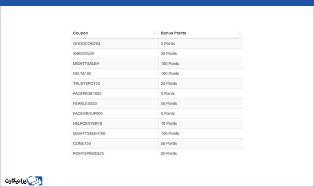The height and width of the screenshot is (187, 314).
Task: Click the points value for HELPCENTER10
Action: point(169,123)
